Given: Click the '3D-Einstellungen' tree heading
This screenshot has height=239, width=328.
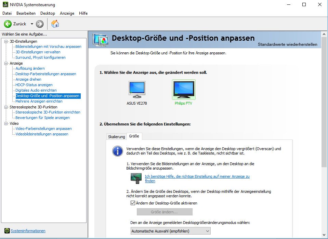Looking at the screenshot, I should tap(23, 41).
